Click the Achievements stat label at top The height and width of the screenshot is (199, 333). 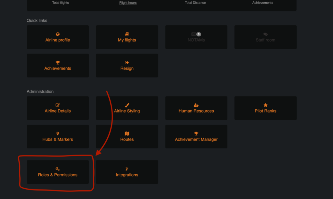(263, 3)
